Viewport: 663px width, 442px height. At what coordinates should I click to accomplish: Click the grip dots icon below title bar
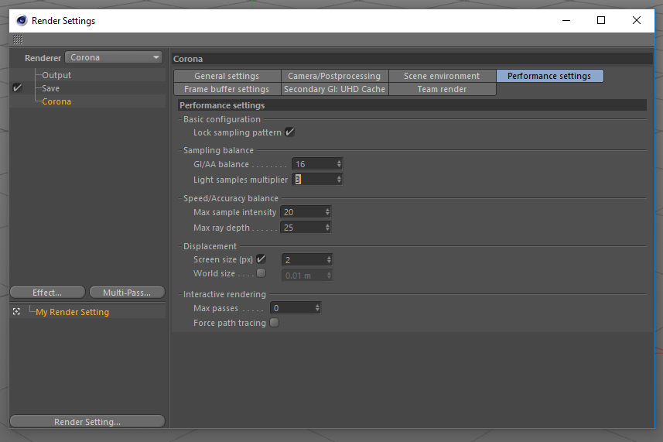coord(18,39)
